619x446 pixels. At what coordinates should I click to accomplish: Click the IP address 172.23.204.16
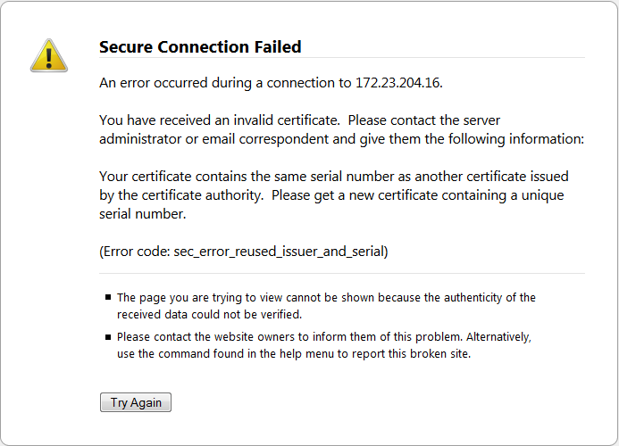tap(391, 83)
